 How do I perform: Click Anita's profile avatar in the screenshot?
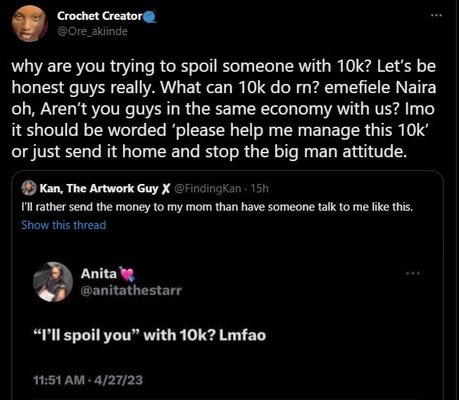(53, 282)
